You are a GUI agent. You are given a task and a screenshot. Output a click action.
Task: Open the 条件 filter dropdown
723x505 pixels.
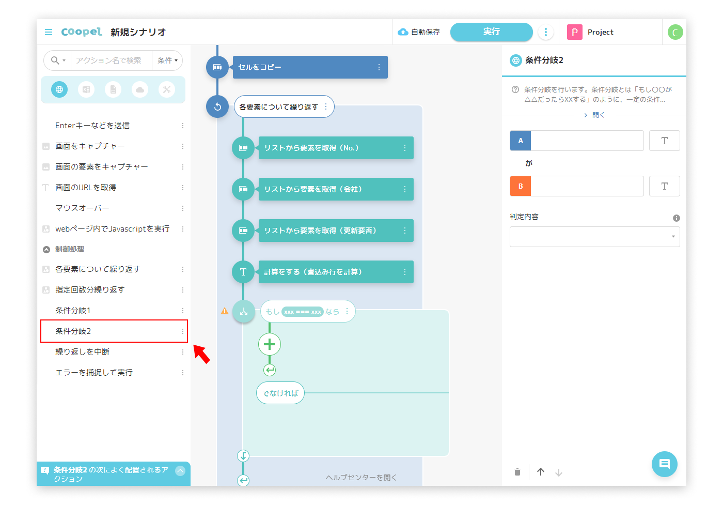(168, 60)
